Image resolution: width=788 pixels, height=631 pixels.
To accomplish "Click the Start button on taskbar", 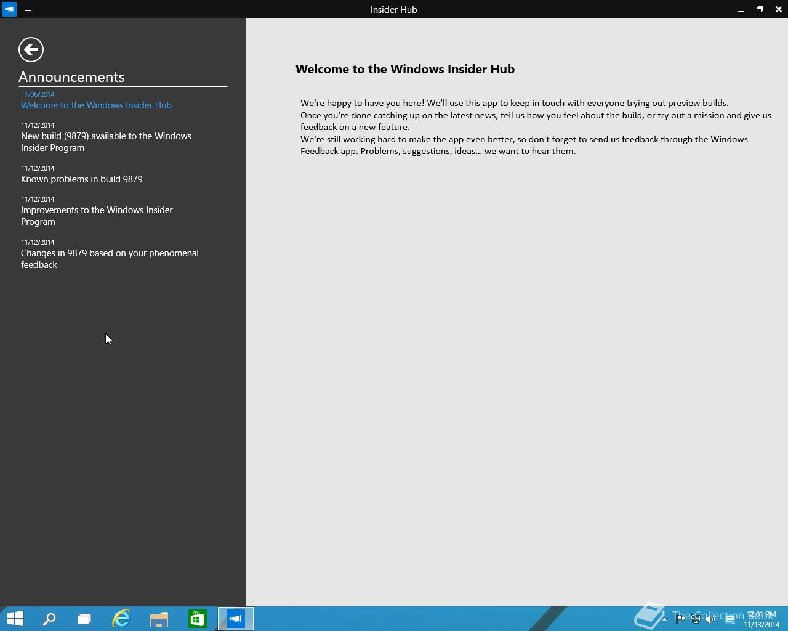I will [x=15, y=619].
